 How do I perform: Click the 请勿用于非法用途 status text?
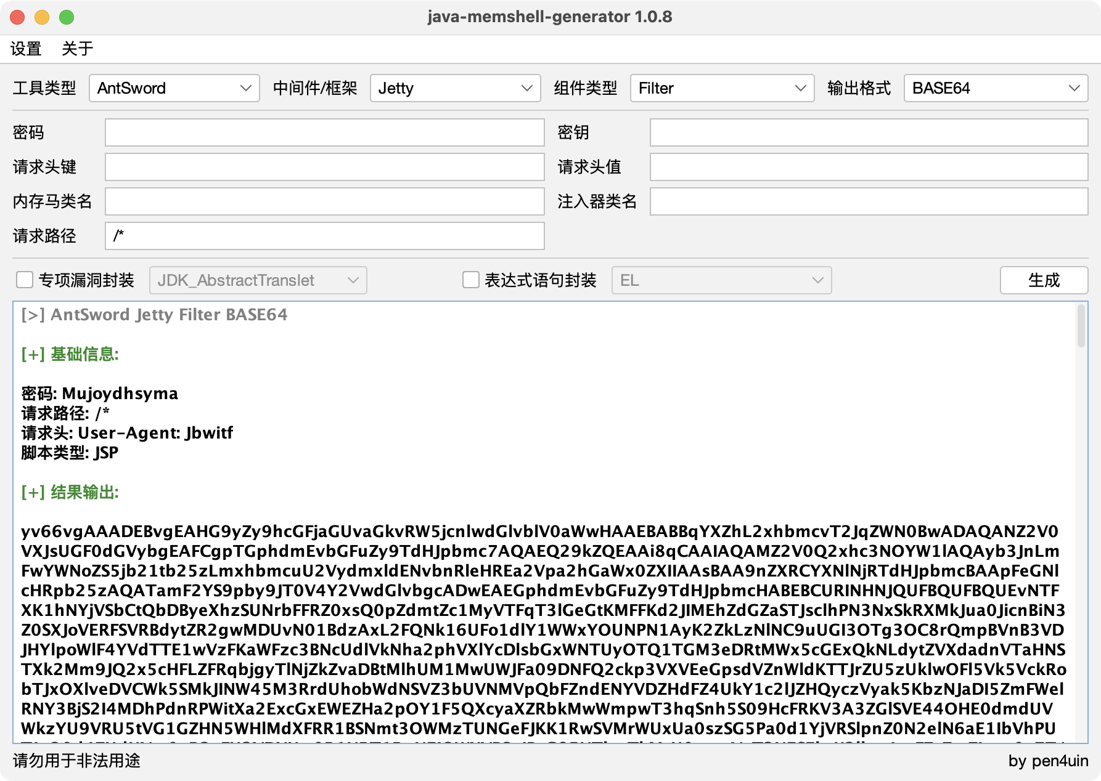coord(76,761)
